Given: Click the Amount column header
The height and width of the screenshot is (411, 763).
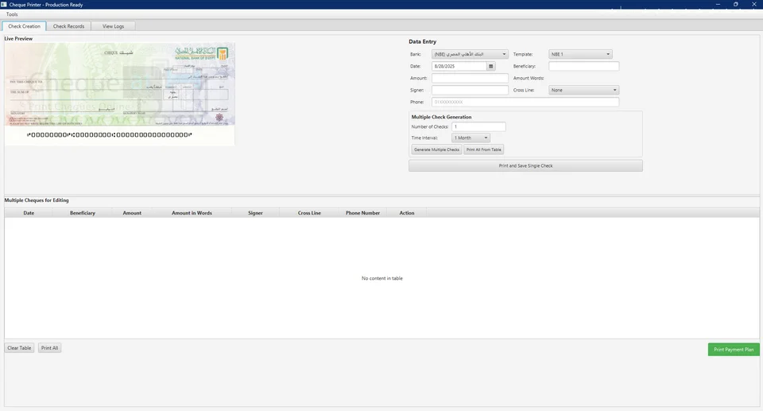Looking at the screenshot, I should [x=132, y=213].
